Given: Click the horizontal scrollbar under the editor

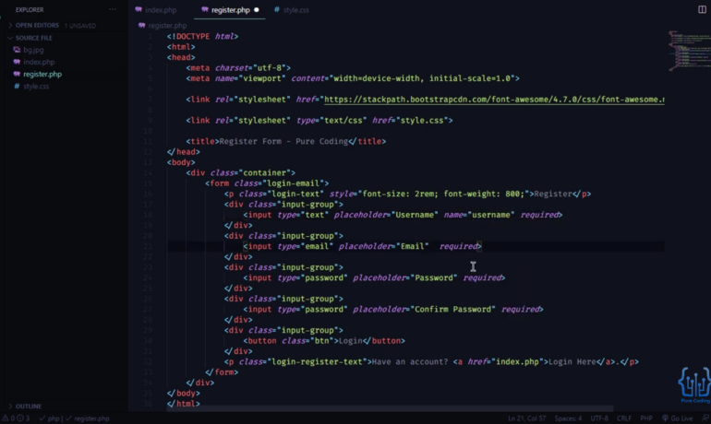Looking at the screenshot, I should 390,408.
